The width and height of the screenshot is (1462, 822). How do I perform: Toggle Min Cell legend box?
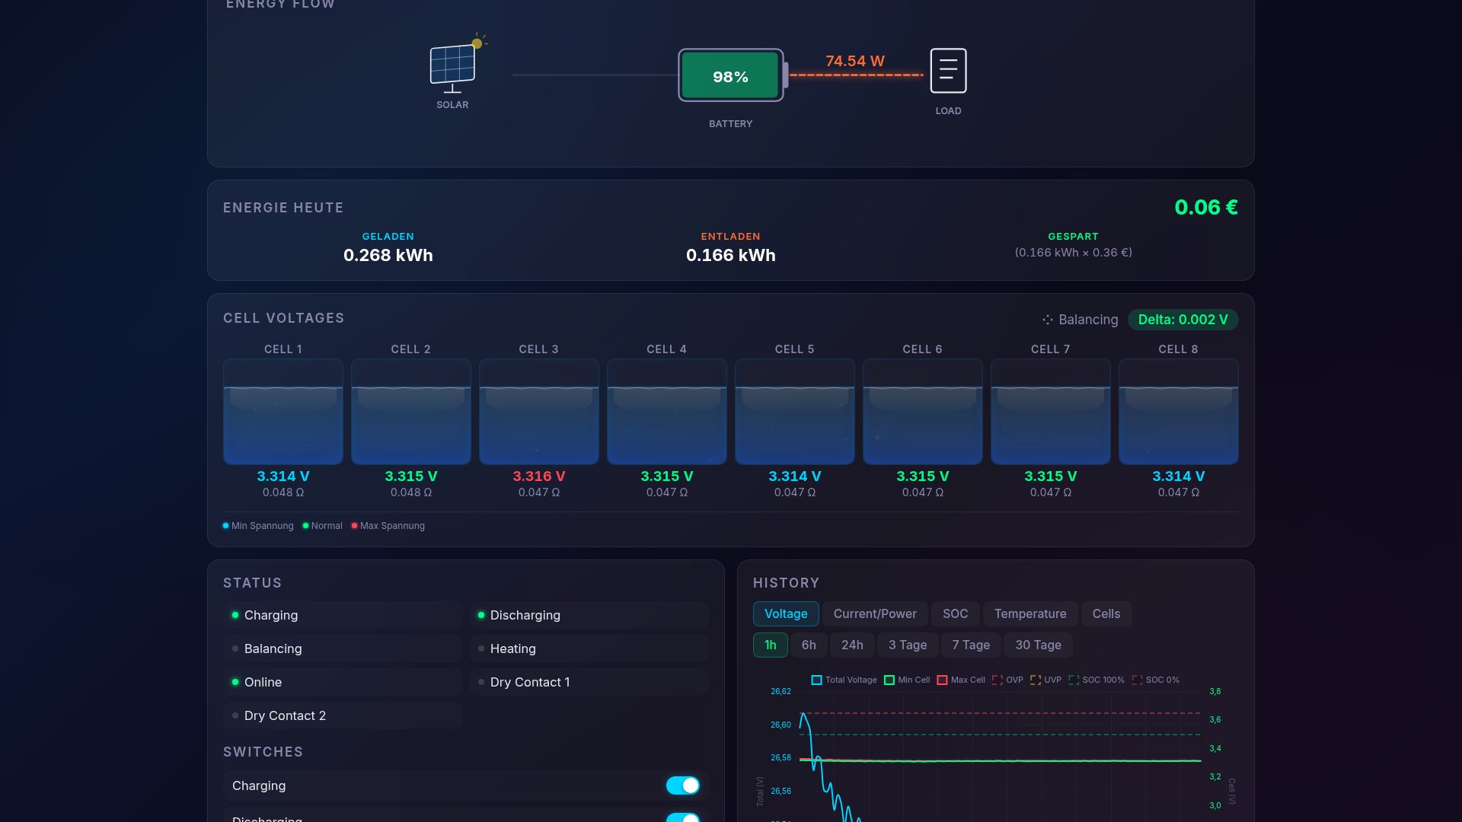click(889, 680)
